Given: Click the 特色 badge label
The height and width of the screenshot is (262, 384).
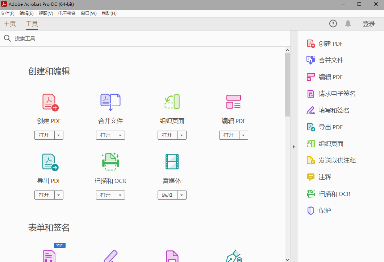Looking at the screenshot, I should pos(60,245).
